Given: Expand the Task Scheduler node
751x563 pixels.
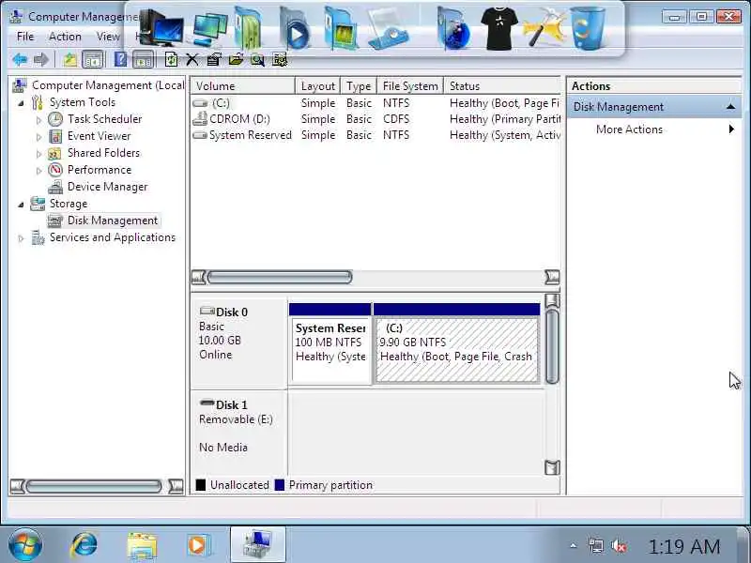Looking at the screenshot, I should (39, 120).
